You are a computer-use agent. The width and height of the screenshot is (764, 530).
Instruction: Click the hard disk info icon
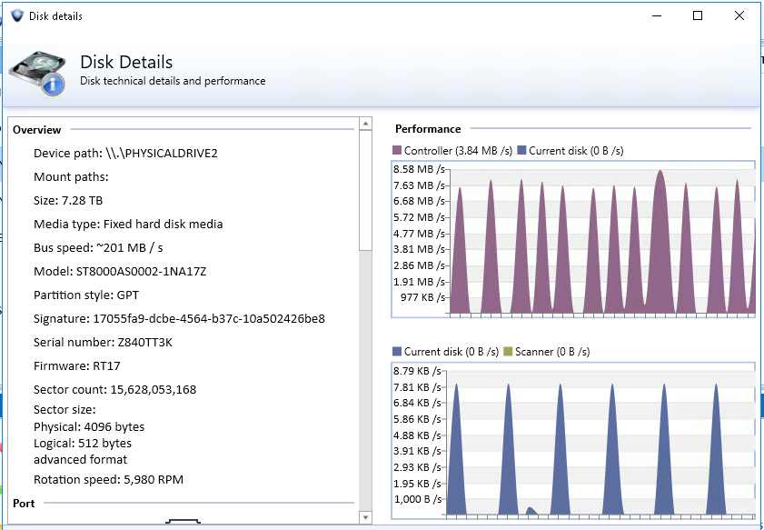37,73
